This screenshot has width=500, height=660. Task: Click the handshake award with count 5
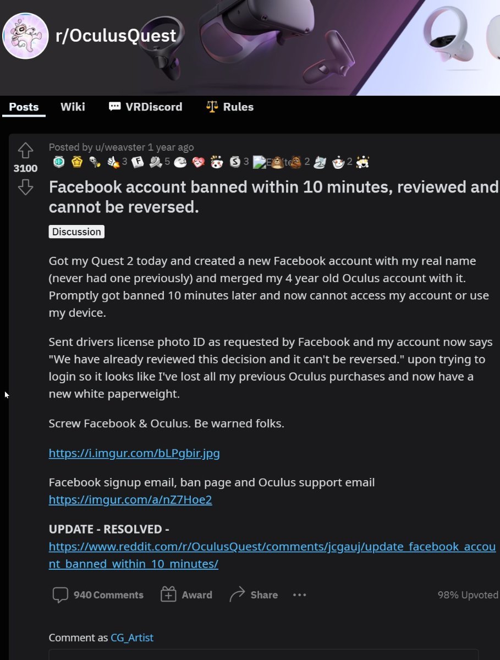(156, 162)
